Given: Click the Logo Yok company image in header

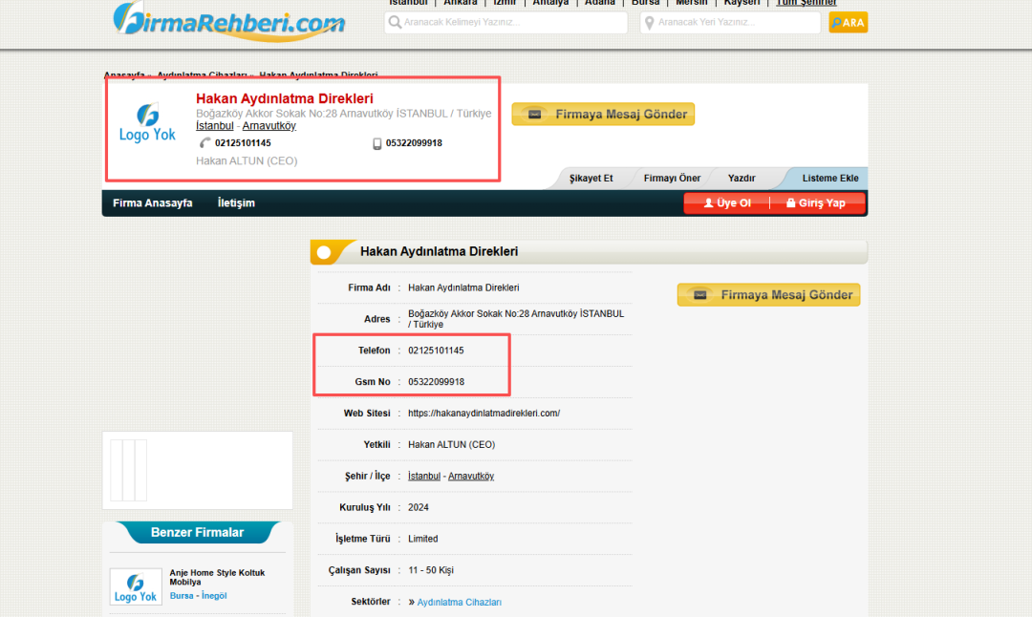Looking at the screenshot, I should click(x=147, y=122).
